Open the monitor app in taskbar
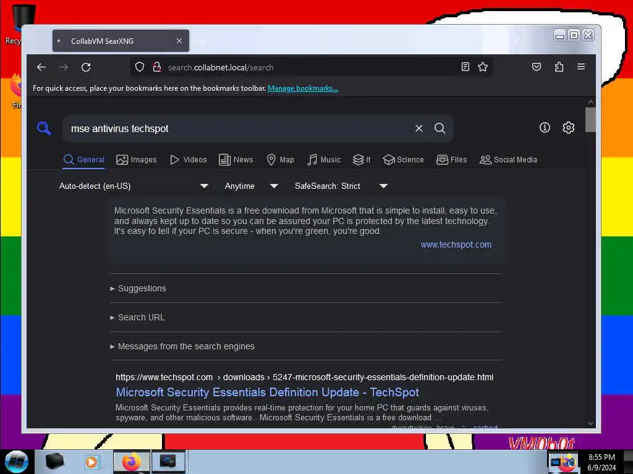This screenshot has height=474, width=633. click(x=168, y=462)
